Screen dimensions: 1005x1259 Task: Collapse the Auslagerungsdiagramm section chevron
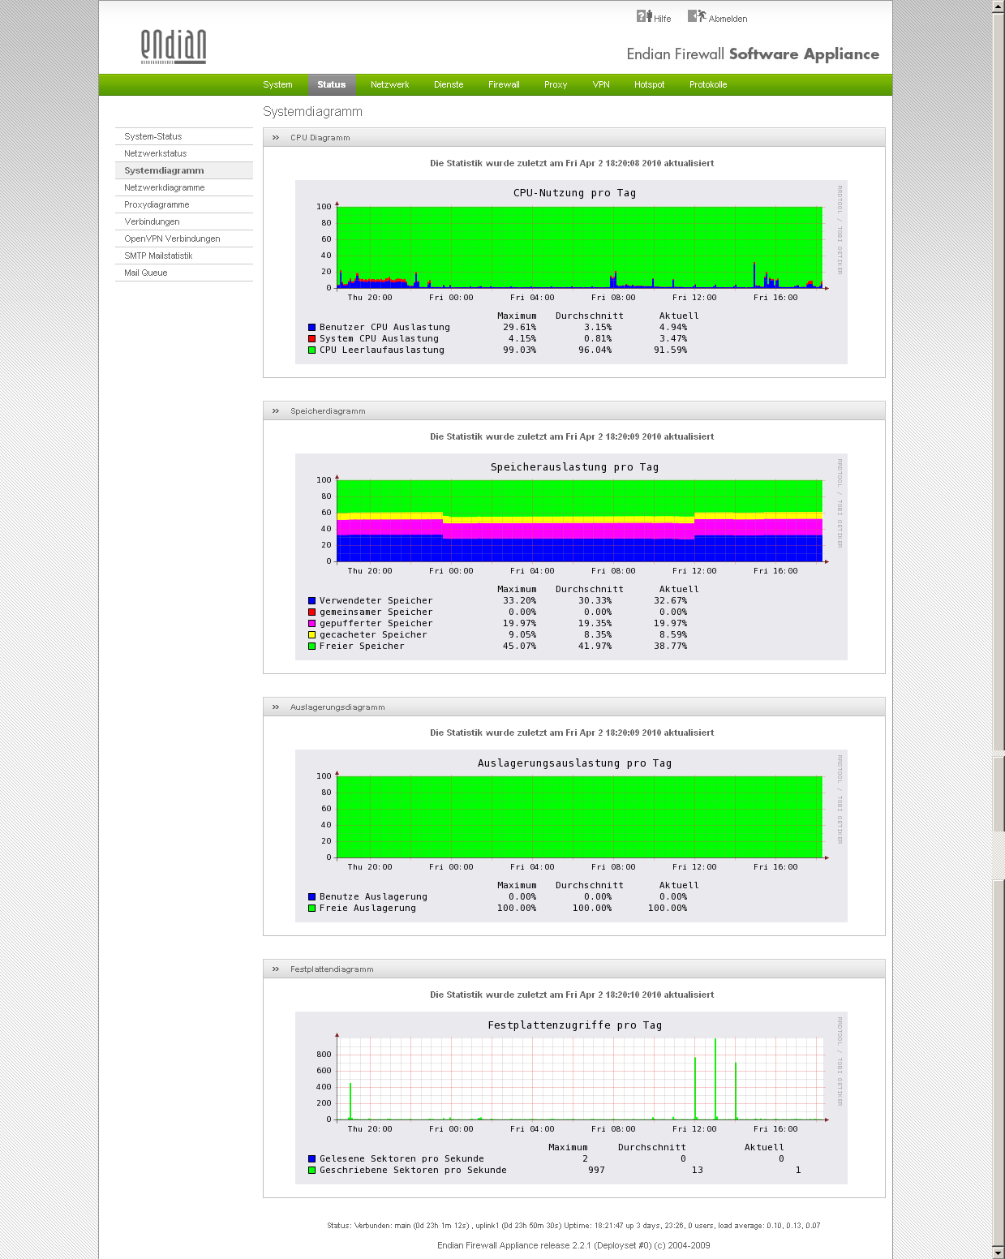[x=276, y=707]
